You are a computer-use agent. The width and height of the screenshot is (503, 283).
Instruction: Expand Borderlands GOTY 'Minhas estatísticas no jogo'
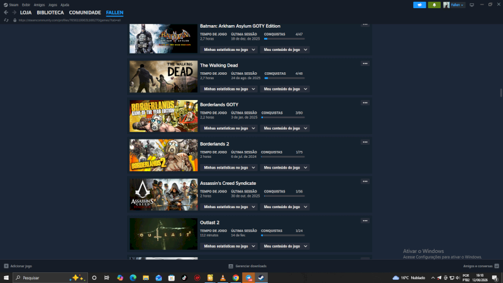point(229,128)
